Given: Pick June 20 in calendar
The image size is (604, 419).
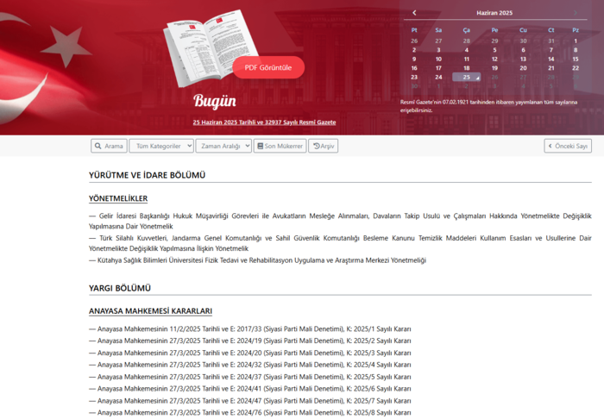Looking at the screenshot, I should click(x=523, y=68).
